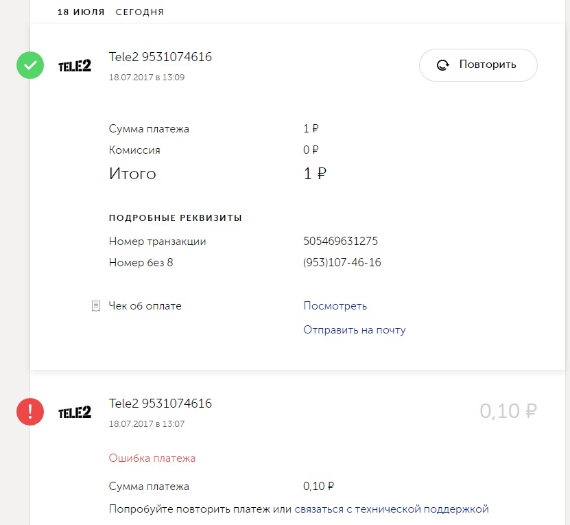Click the failed Tele2 9531074616 payment title
This screenshot has width=570, height=525.
[x=161, y=404]
